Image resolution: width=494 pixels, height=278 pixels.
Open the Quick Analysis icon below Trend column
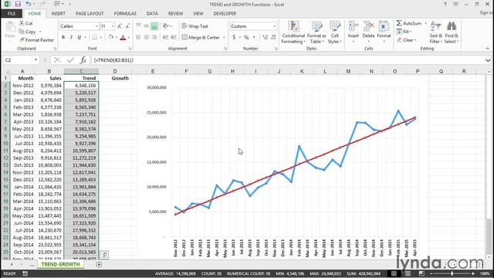[x=104, y=255]
